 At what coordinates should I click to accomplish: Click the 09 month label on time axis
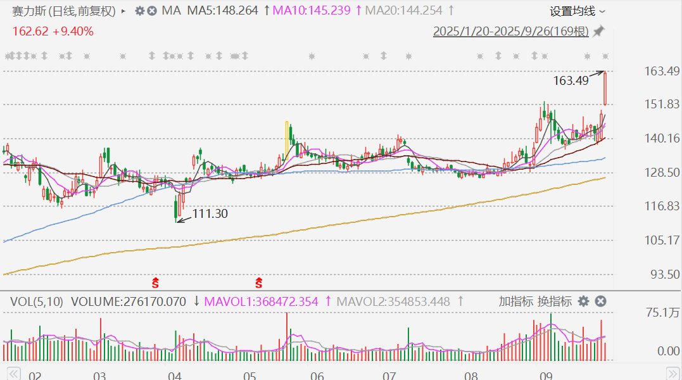[546, 376]
